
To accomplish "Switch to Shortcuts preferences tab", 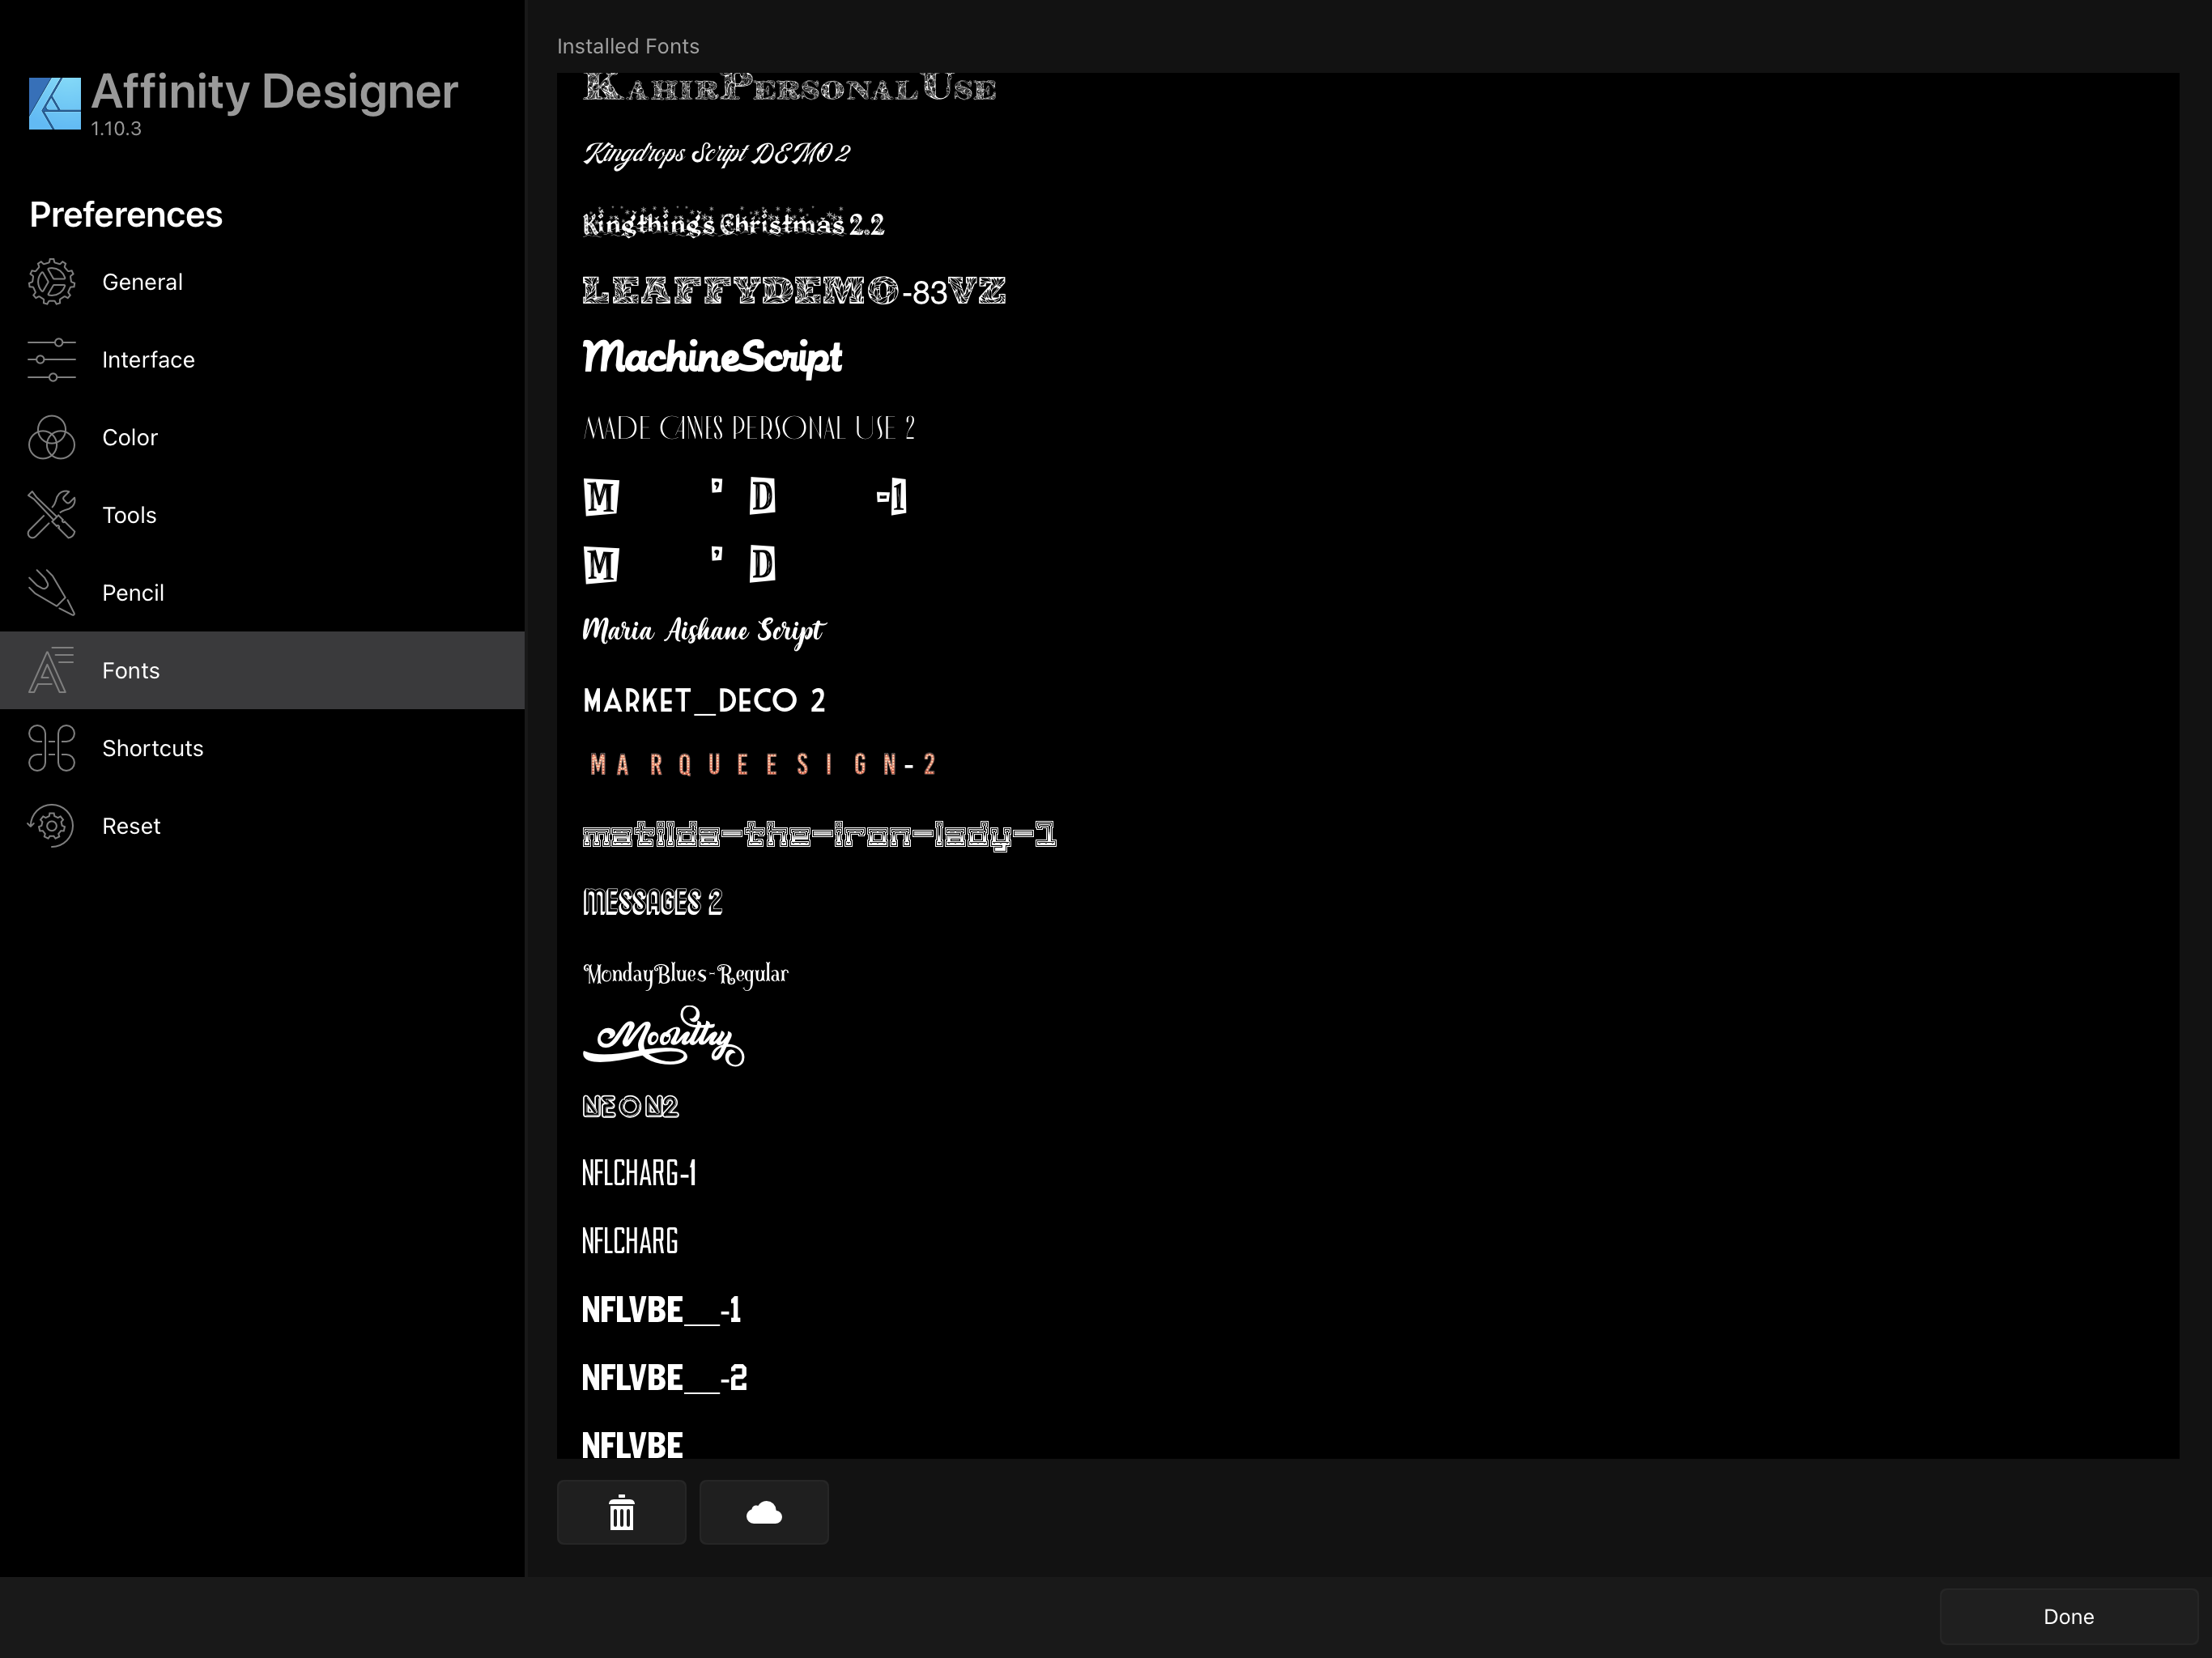I will [x=262, y=748].
